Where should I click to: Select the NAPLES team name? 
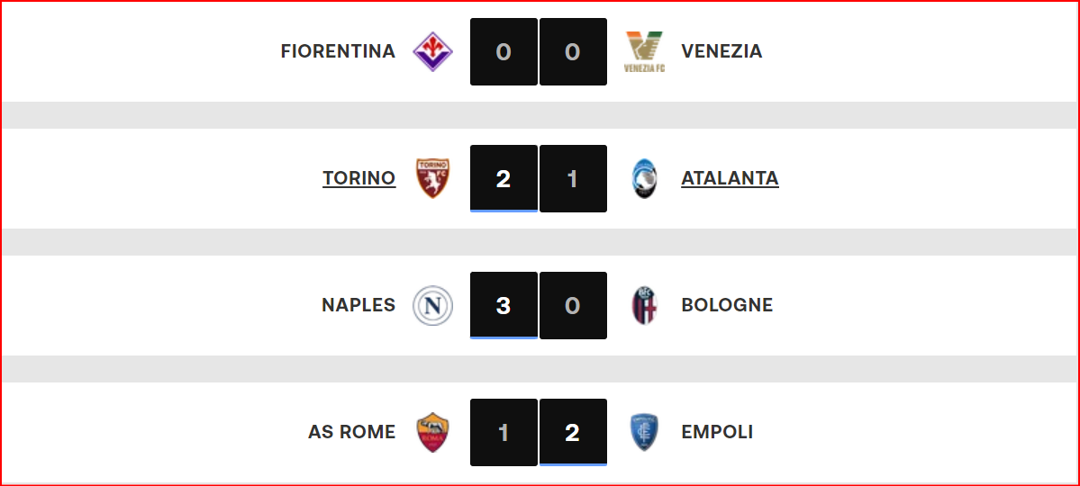pyautogui.click(x=358, y=306)
